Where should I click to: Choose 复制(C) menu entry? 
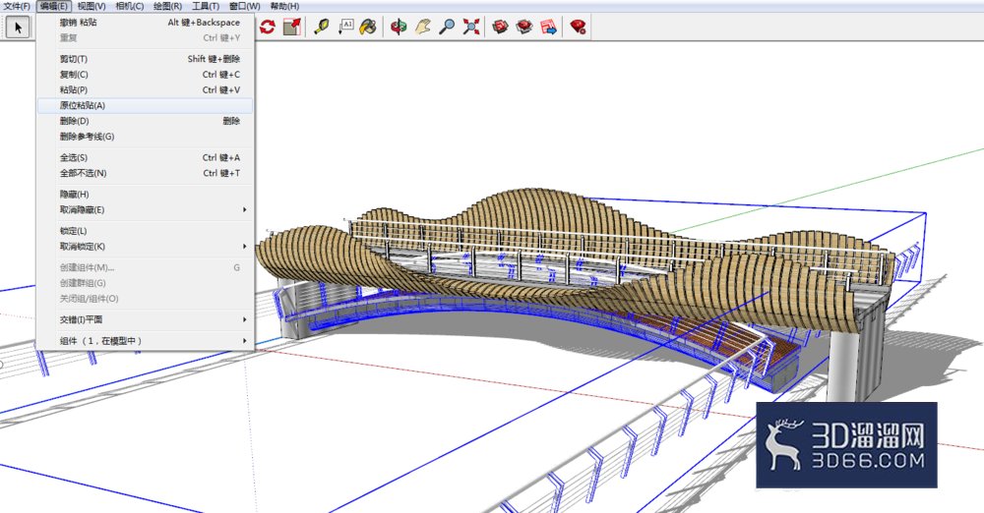145,74
